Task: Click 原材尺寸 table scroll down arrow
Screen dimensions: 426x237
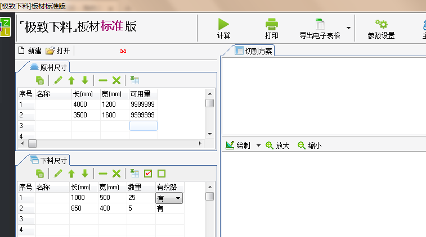Action: [x=210, y=134]
